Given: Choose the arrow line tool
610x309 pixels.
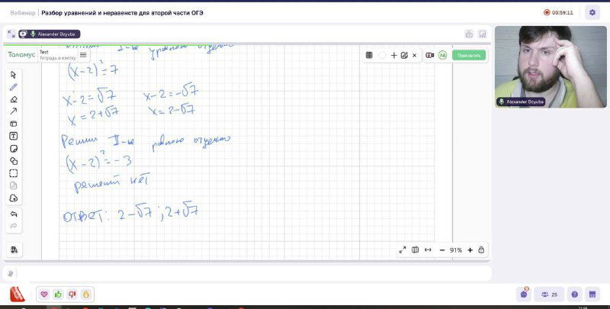Looking at the screenshot, I should [14, 111].
